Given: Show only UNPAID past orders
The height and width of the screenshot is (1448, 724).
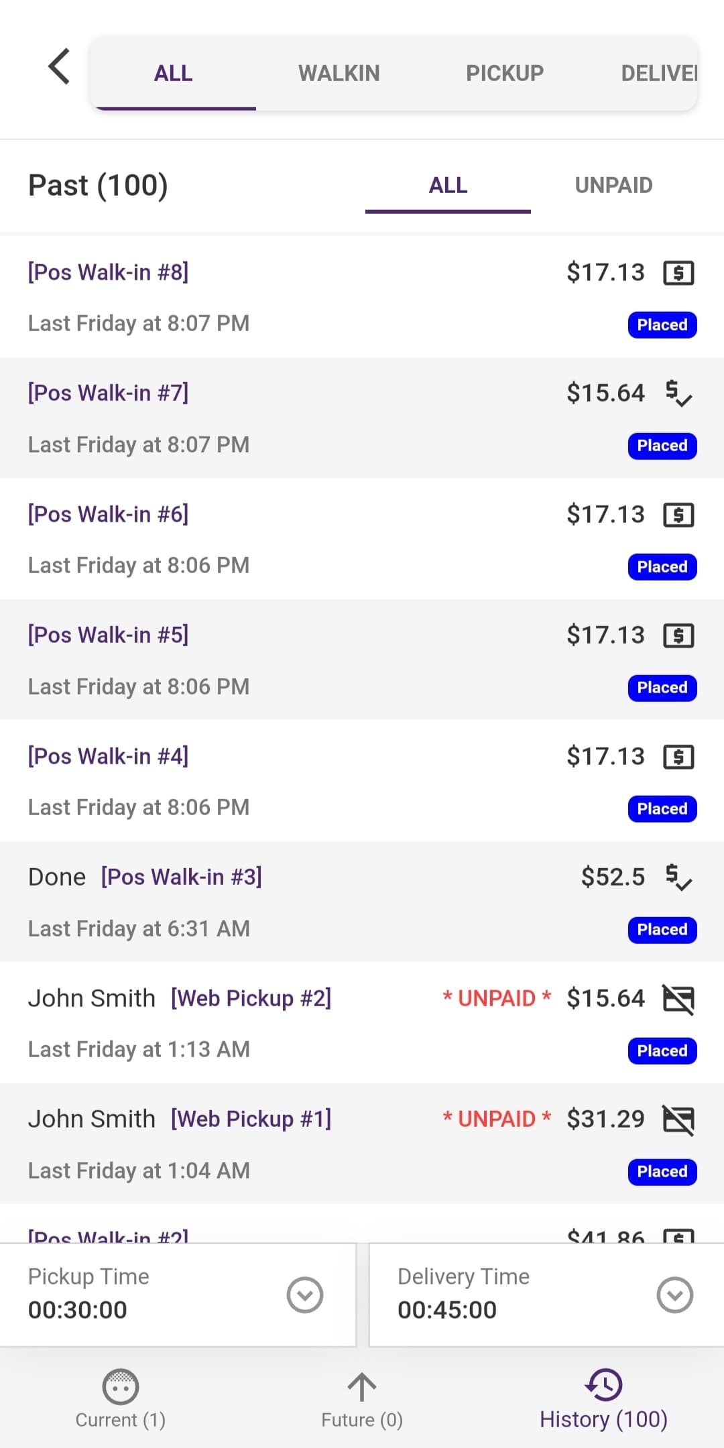Looking at the screenshot, I should coord(613,185).
